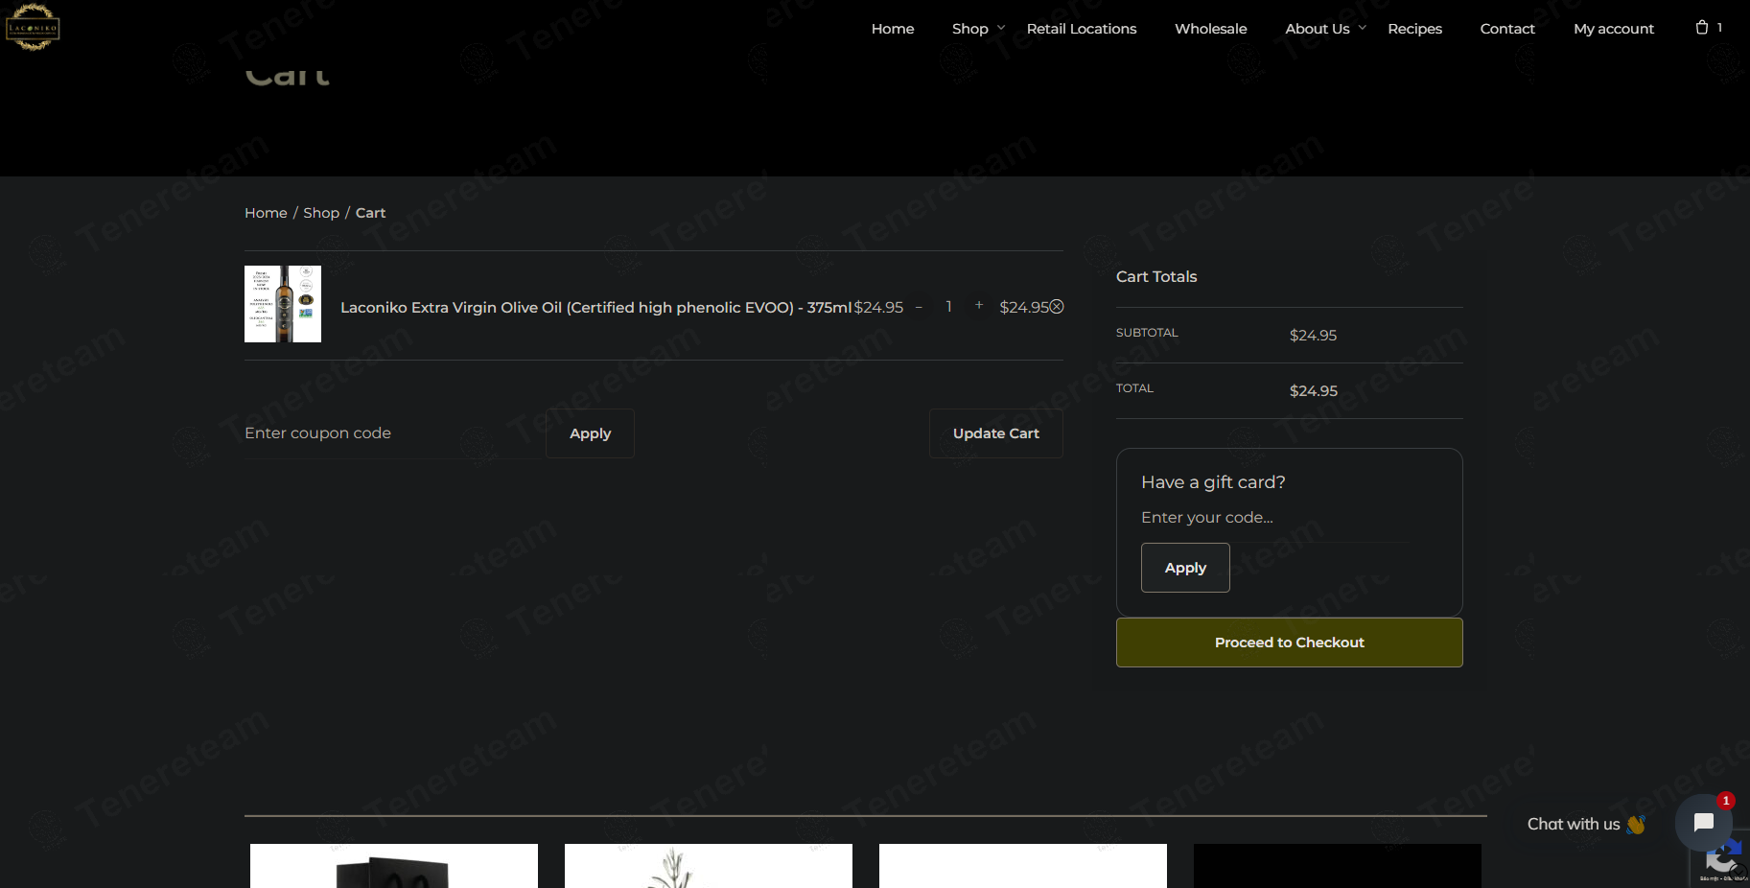This screenshot has height=888, width=1750.
Task: Open the olive oil product thumbnail
Action: click(x=283, y=304)
